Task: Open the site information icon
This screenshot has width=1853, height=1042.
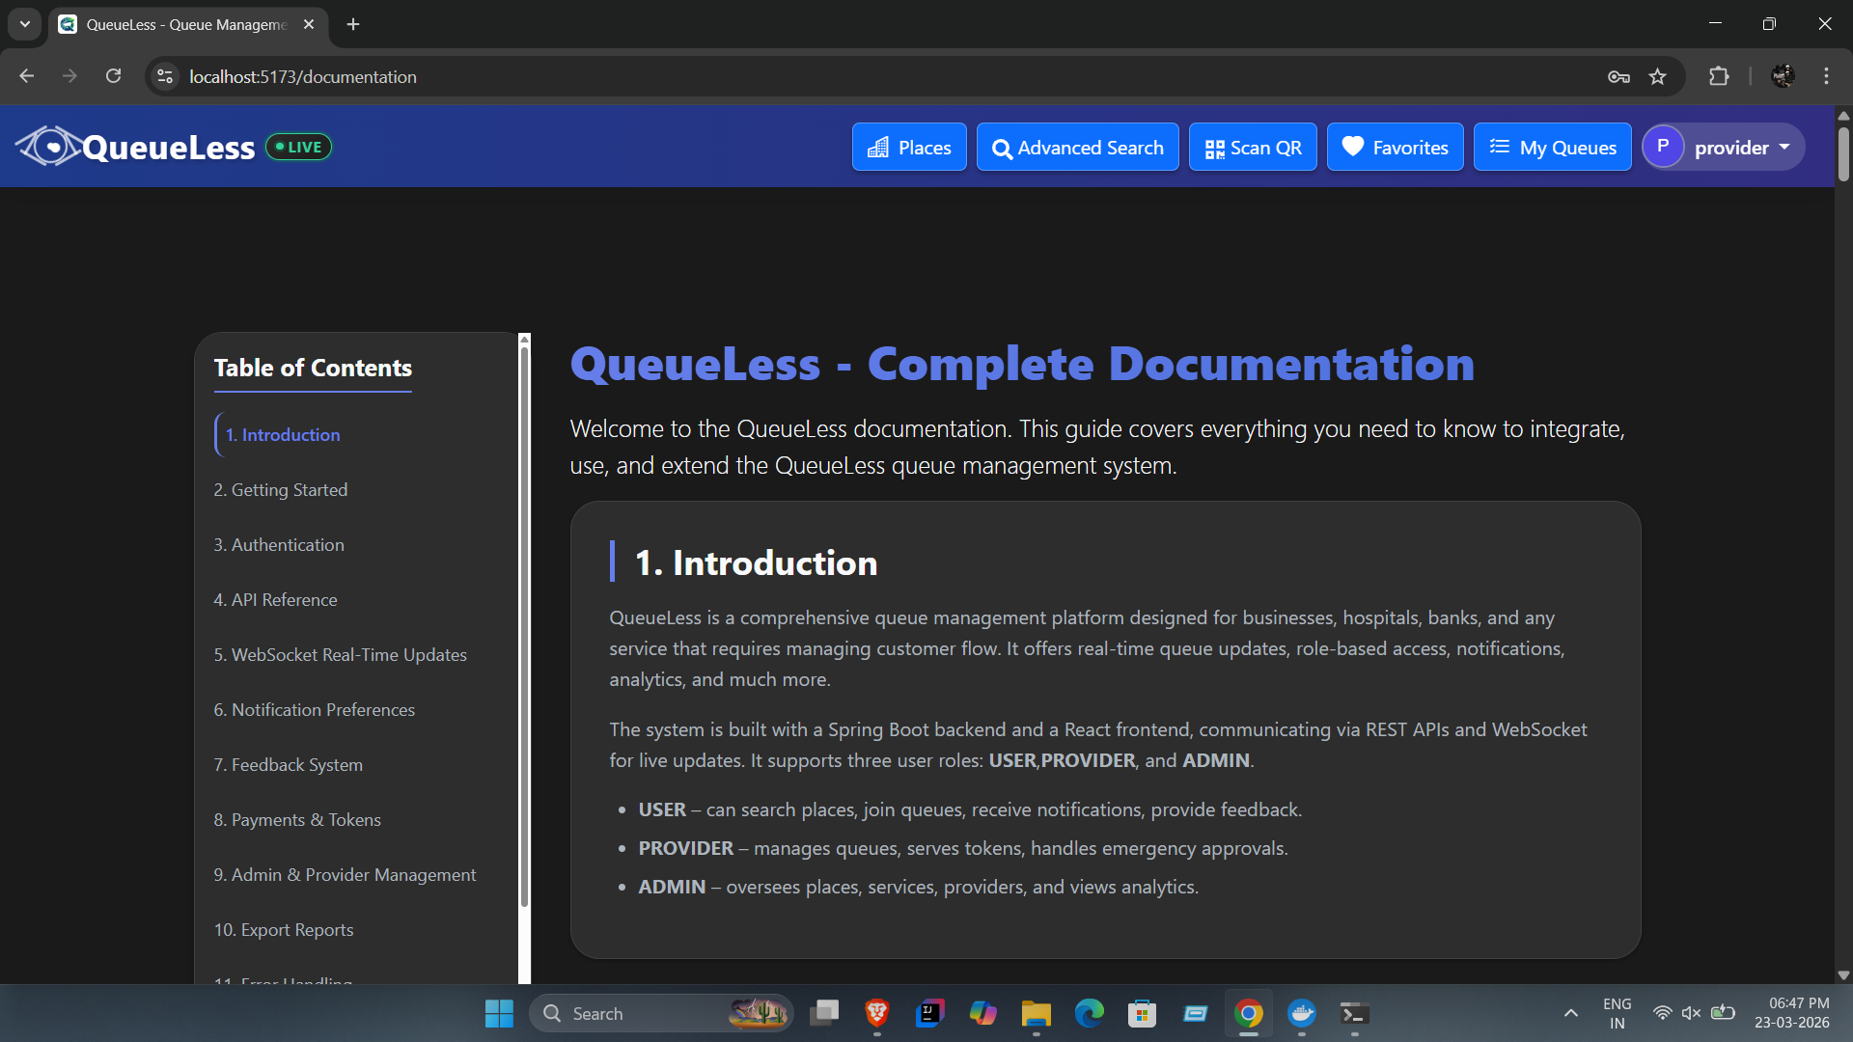Action: [165, 76]
